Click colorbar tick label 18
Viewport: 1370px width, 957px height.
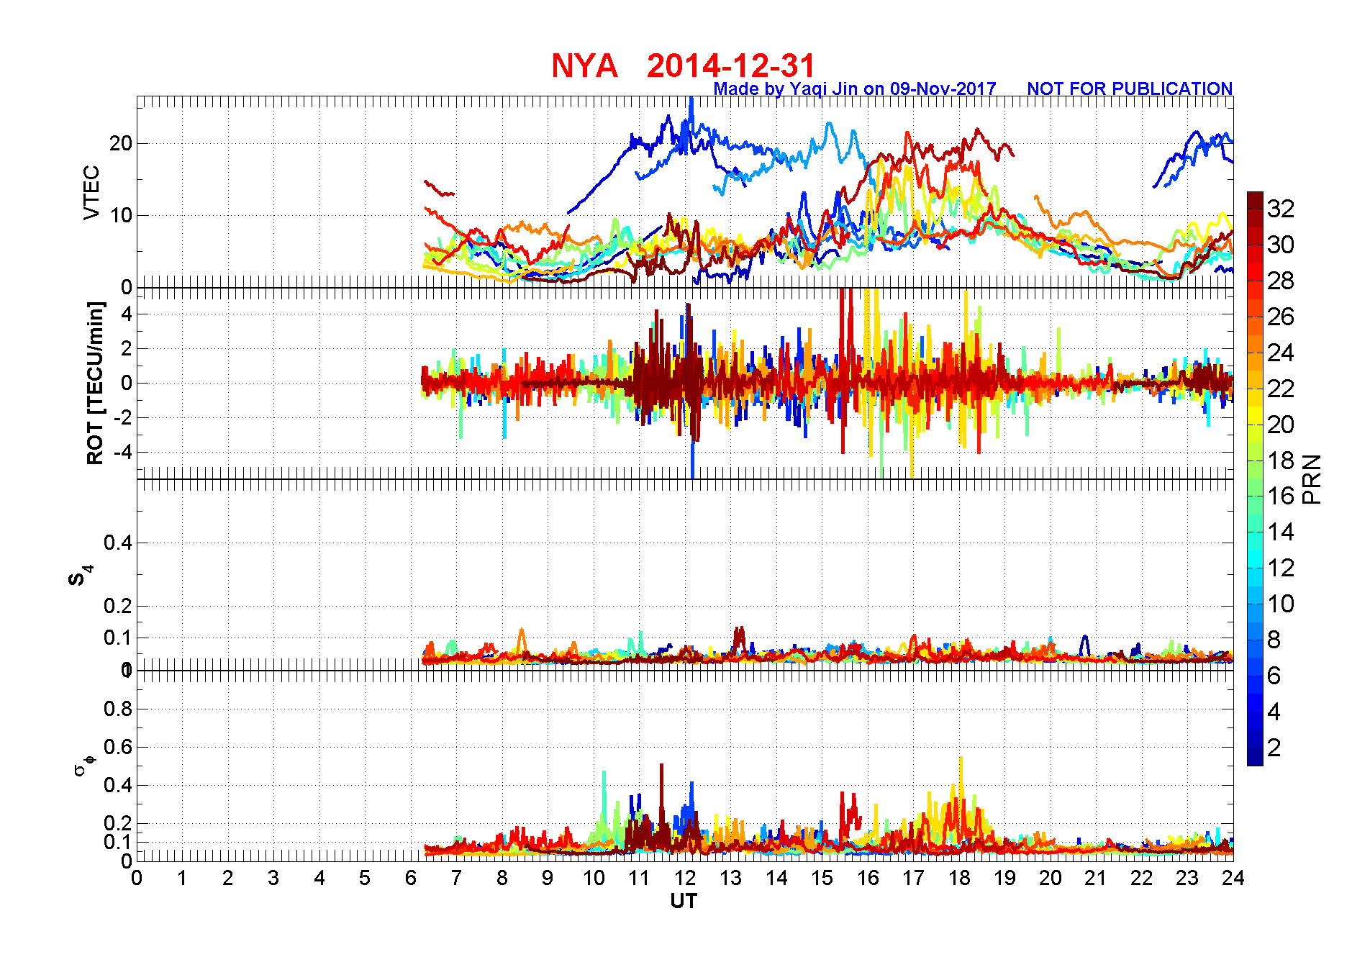[1281, 461]
